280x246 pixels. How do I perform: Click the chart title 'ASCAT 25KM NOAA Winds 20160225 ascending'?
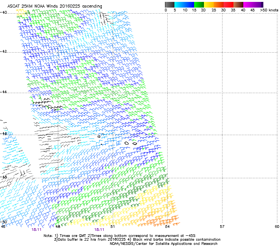[54, 6]
